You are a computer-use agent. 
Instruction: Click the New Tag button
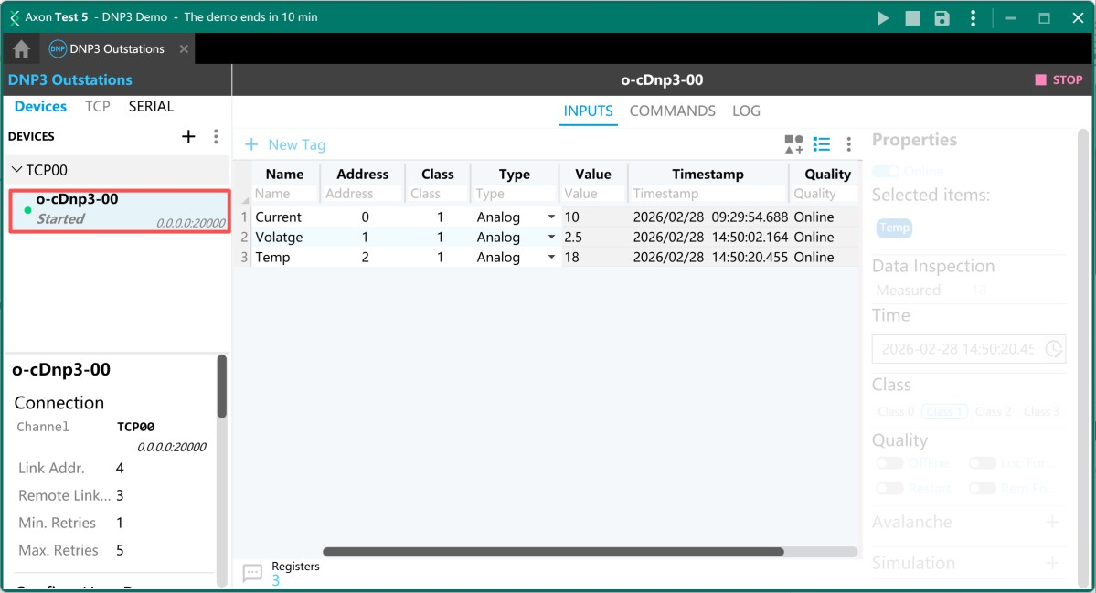click(x=285, y=144)
